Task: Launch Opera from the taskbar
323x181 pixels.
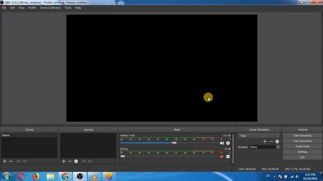Action: point(21,176)
